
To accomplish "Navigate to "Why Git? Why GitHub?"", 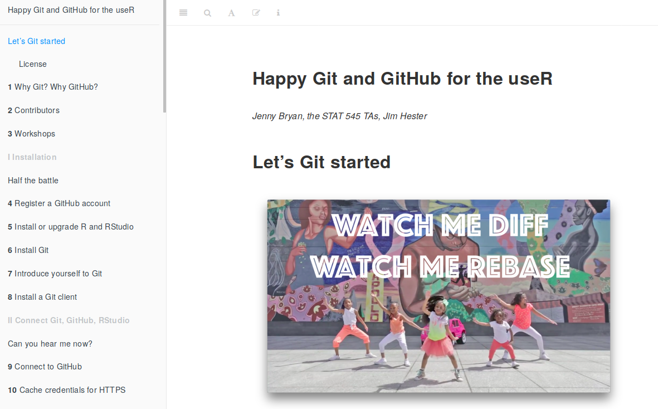I will [x=52, y=87].
